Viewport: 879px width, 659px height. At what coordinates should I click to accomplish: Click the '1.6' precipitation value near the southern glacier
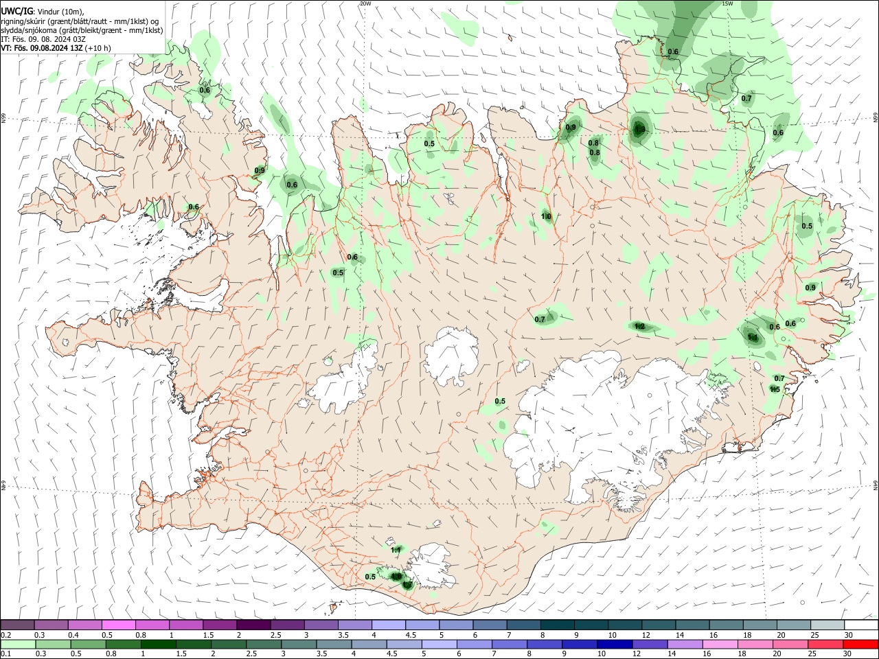pyautogui.click(x=396, y=577)
